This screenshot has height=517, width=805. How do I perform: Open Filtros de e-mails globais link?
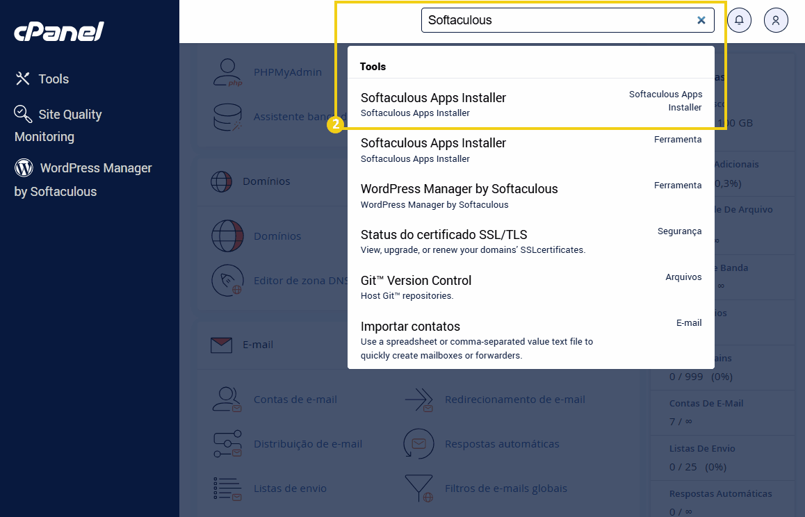coord(505,489)
